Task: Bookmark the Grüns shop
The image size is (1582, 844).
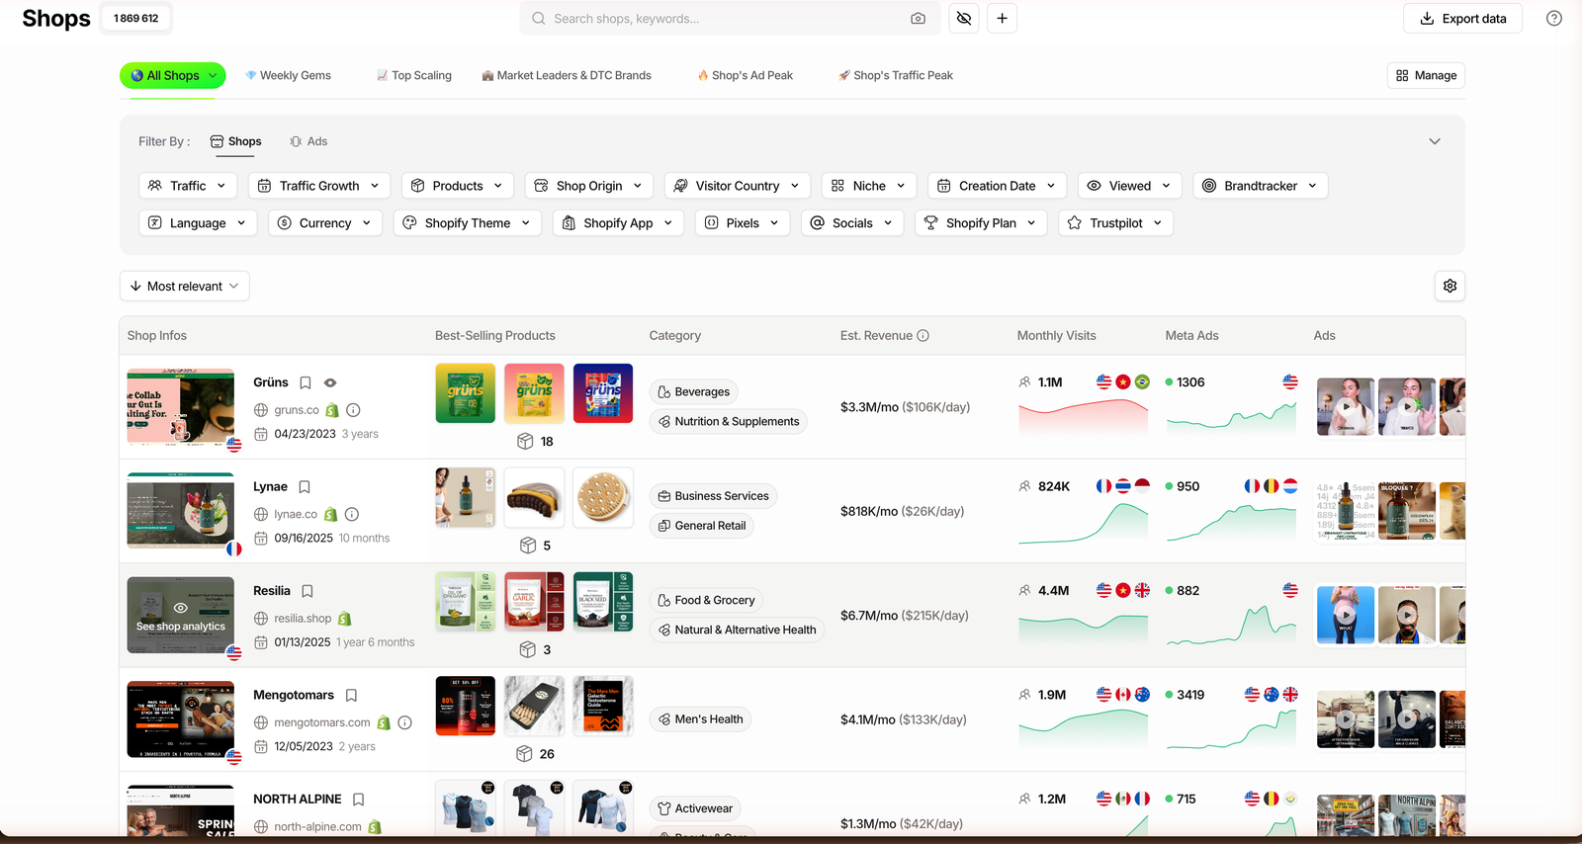Action: [306, 382]
